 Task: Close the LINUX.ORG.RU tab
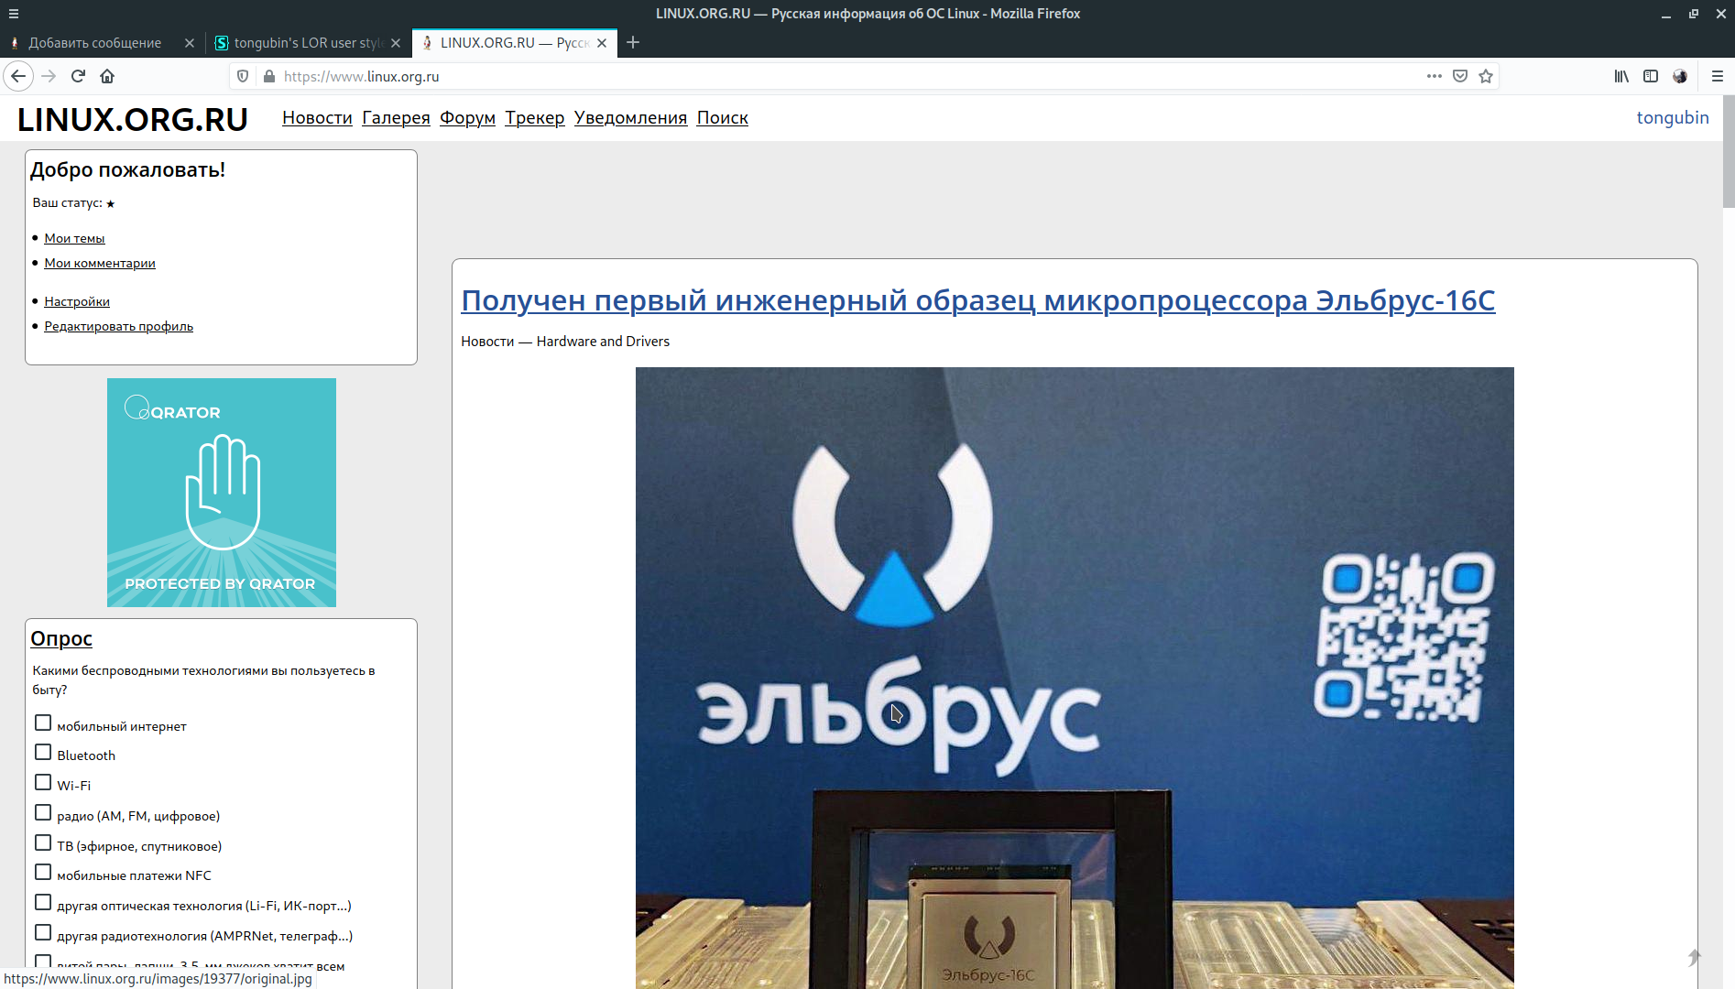click(x=602, y=43)
